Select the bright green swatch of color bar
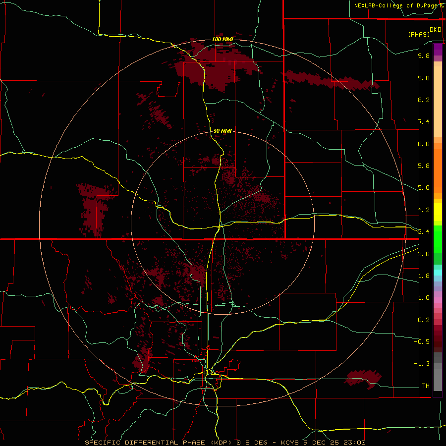 (x=438, y=239)
